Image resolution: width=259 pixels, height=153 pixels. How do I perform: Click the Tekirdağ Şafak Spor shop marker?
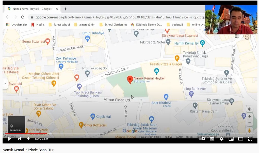152,119
